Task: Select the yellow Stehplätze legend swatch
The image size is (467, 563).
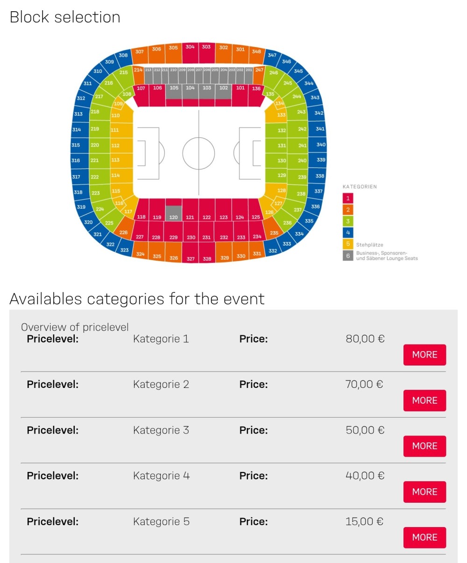Action: [x=348, y=244]
